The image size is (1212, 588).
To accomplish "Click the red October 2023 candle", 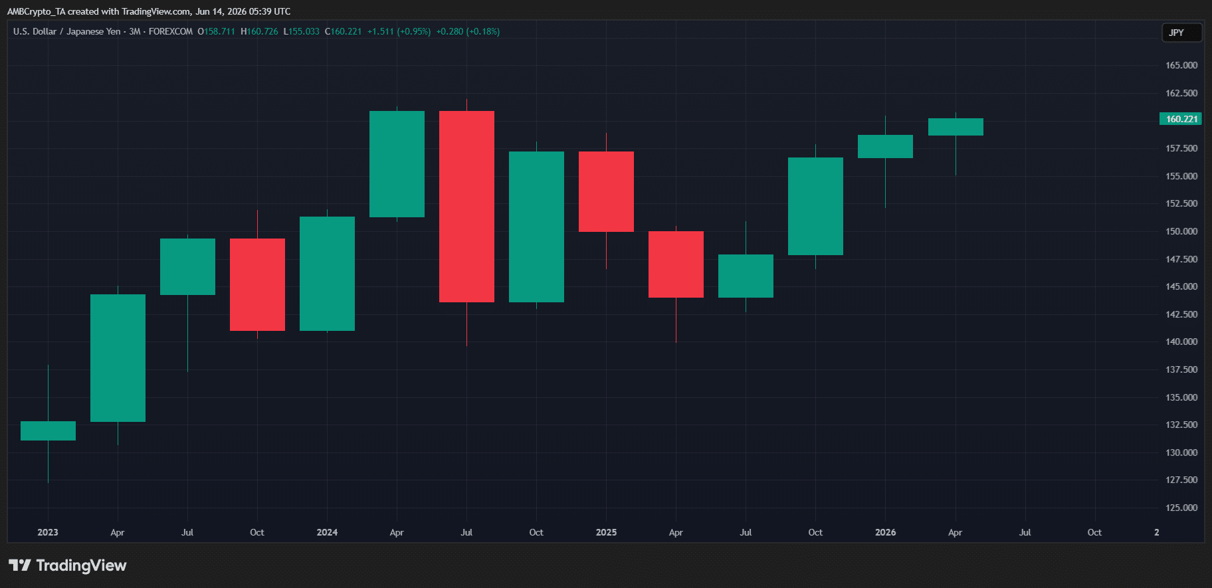I will pos(257,284).
